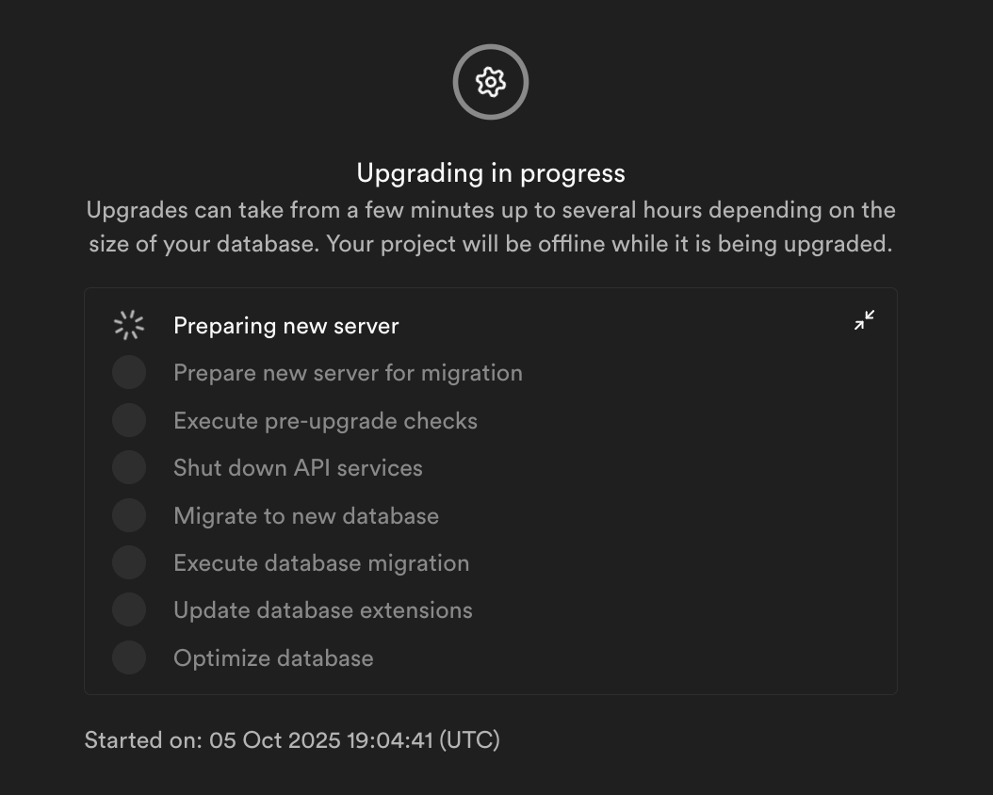The image size is (993, 795).
Task: Click the Prepare new server for migration step
Action: [348, 373]
